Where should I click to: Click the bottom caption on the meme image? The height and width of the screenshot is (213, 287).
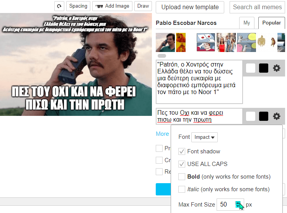point(74,98)
